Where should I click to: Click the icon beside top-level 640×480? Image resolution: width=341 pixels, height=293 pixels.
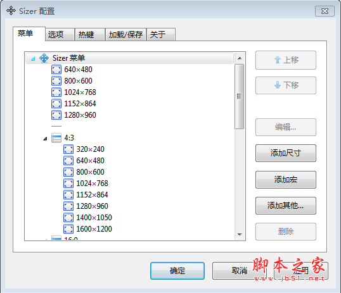click(x=56, y=70)
